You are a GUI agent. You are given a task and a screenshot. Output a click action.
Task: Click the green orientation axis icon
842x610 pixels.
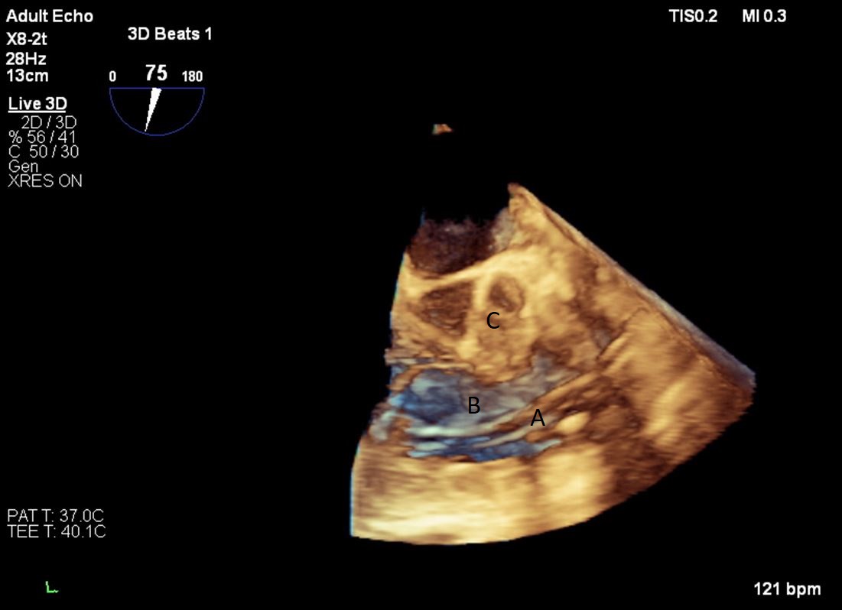51,587
